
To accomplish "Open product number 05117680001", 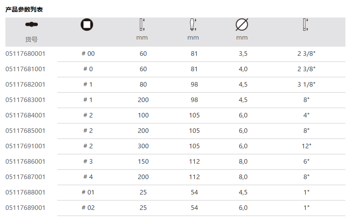I will click(25, 54).
